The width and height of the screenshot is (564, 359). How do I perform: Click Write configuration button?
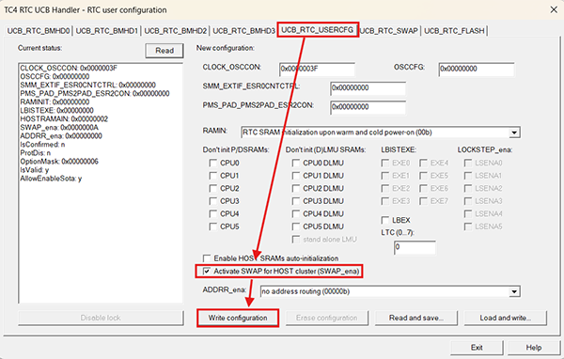click(238, 318)
